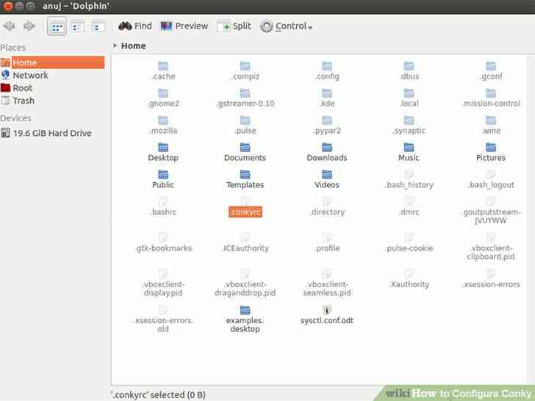Select the Videos folder icon
The height and width of the screenshot is (401, 535).
[x=327, y=175]
